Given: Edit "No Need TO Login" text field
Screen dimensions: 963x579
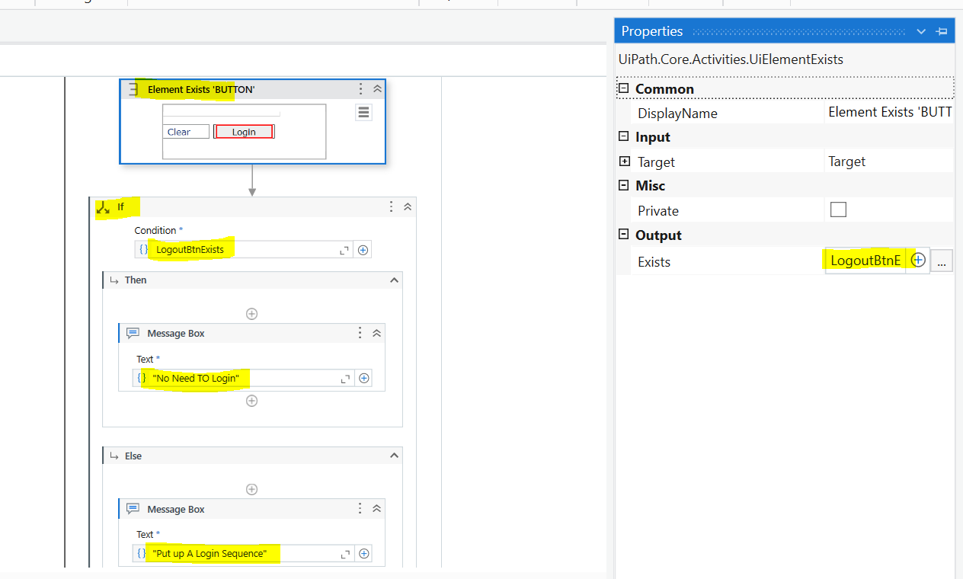Looking at the screenshot, I should click(x=244, y=379).
